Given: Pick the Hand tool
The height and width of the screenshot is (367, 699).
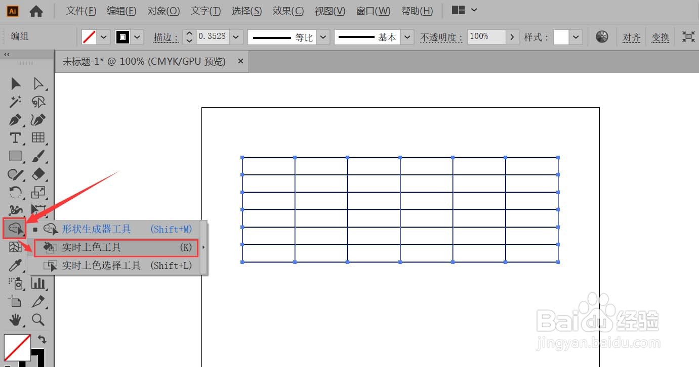Looking at the screenshot, I should coord(16,319).
